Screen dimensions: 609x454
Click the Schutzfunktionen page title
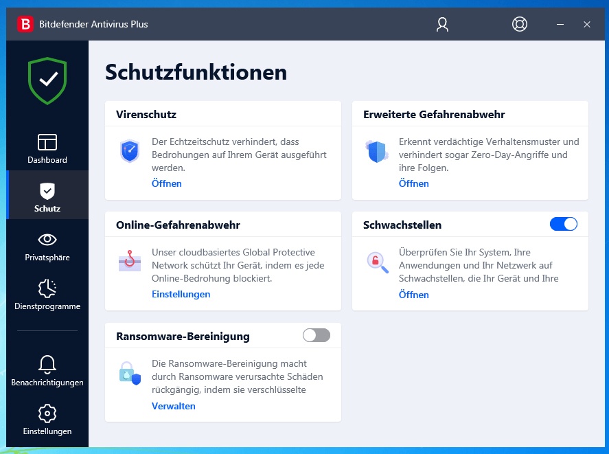pyautogui.click(x=196, y=72)
